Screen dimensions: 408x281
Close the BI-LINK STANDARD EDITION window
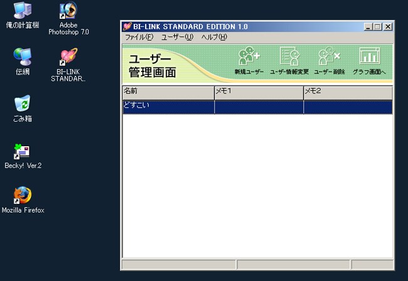point(388,27)
